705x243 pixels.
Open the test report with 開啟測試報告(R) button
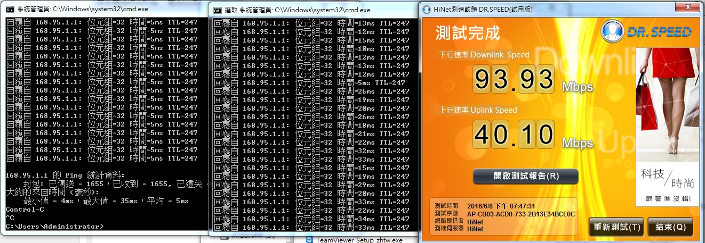[x=525, y=177]
